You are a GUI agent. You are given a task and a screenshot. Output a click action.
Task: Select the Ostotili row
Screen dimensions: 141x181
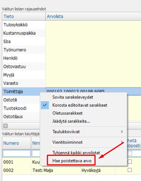21,100
